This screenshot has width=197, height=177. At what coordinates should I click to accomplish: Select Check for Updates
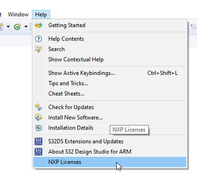(110, 107)
